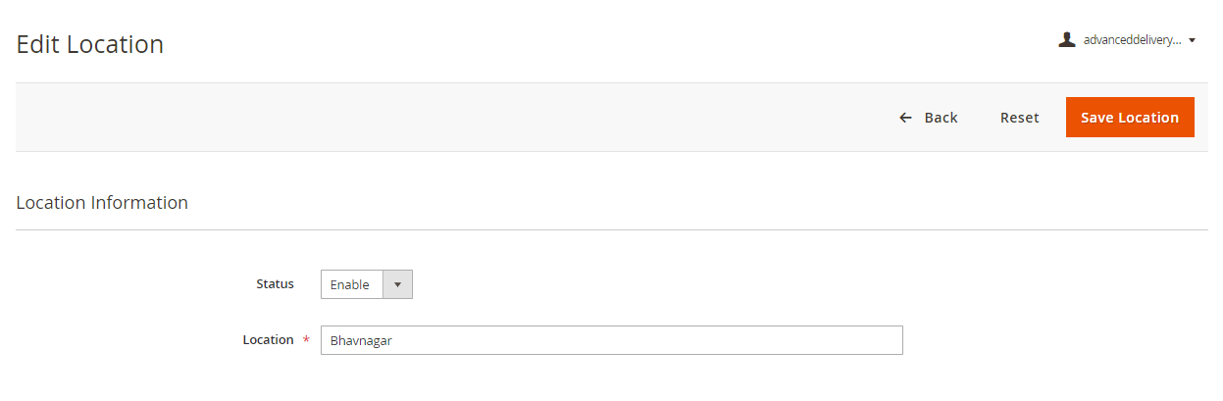Click the Enable value text
The height and width of the screenshot is (401, 1223).
(x=349, y=284)
